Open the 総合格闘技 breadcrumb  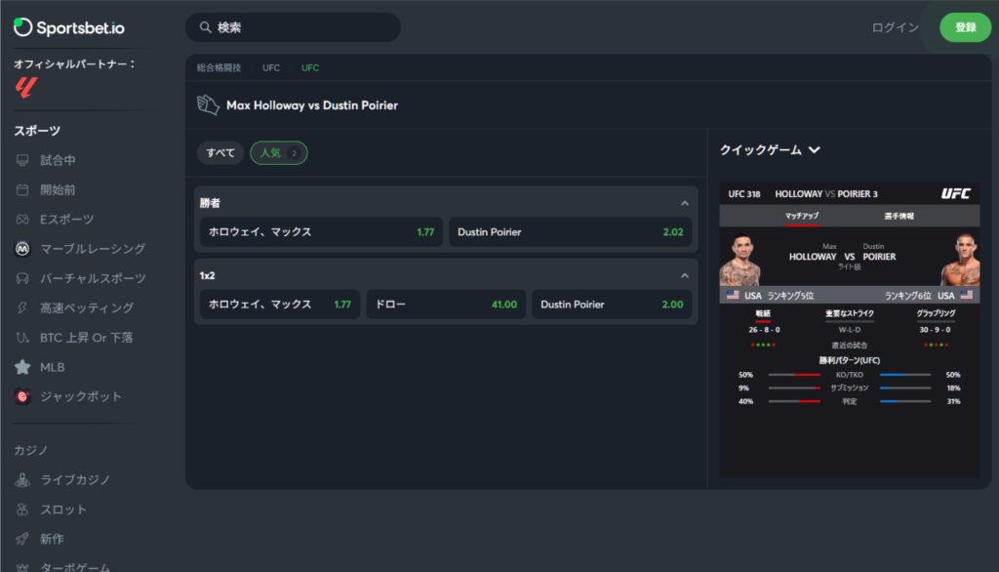220,67
